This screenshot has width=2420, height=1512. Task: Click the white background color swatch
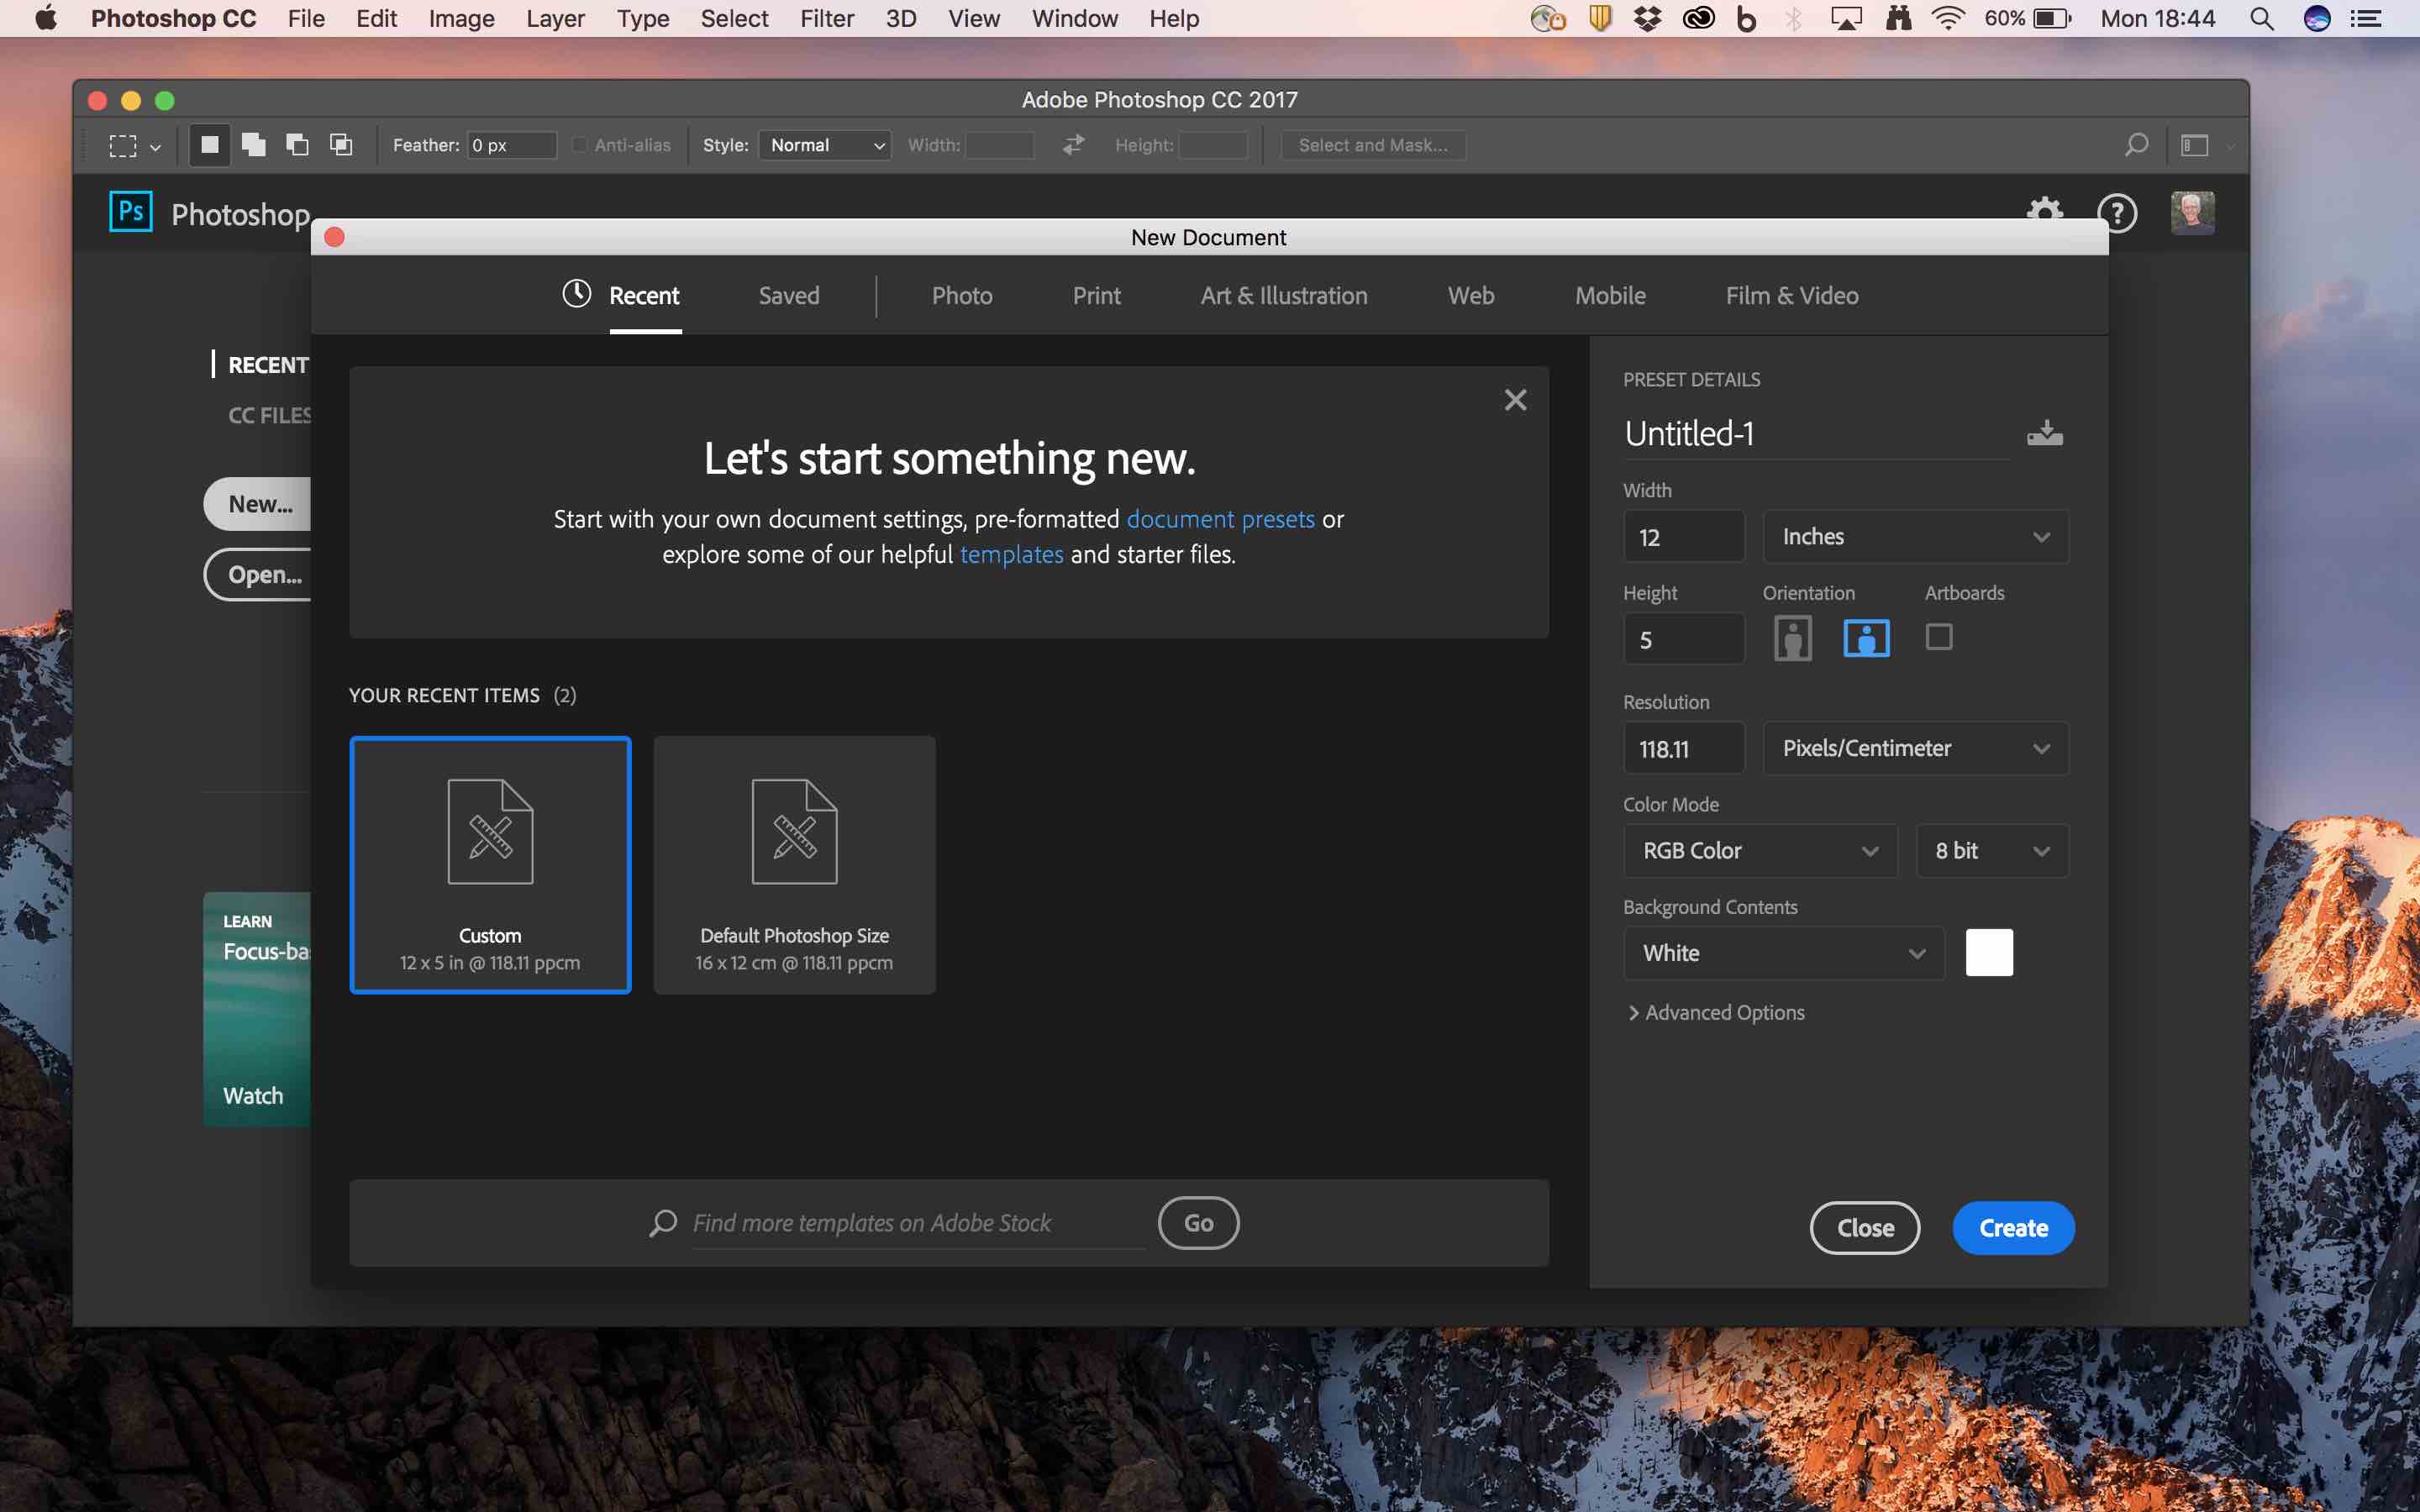point(1990,952)
